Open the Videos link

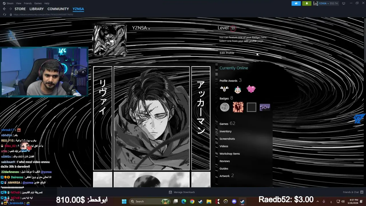tap(224, 146)
